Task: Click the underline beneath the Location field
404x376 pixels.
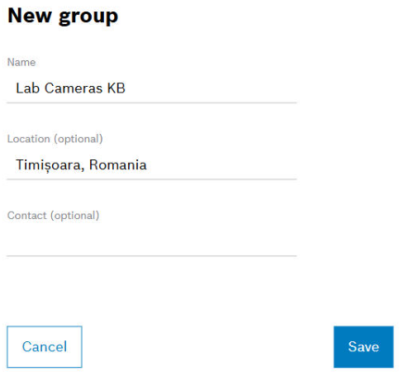Action: point(152,179)
